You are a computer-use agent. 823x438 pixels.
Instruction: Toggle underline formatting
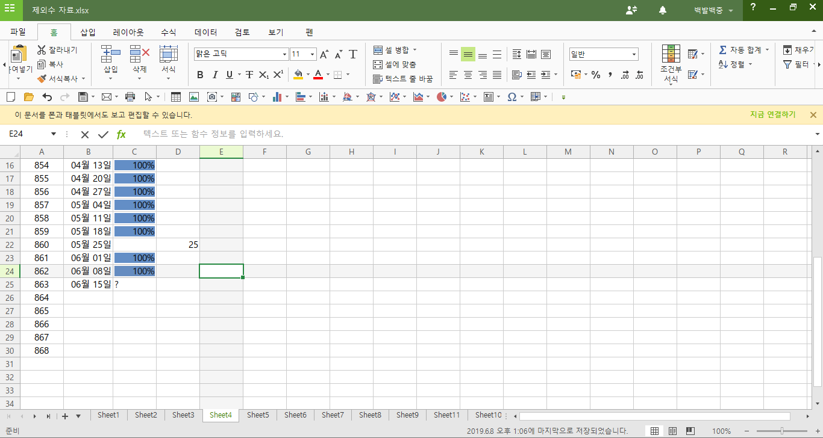(229, 75)
